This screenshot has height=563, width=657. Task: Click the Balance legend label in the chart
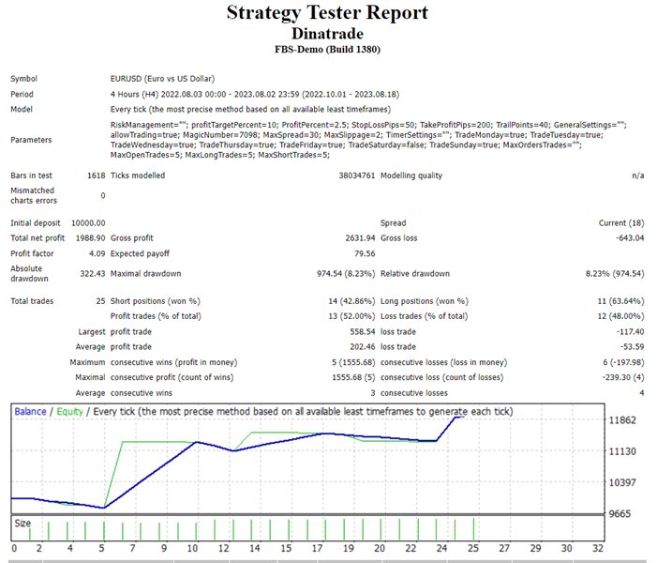click(30, 411)
